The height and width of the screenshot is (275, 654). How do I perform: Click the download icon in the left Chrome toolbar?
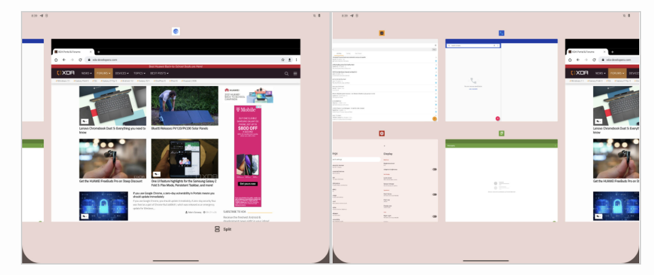(x=289, y=60)
